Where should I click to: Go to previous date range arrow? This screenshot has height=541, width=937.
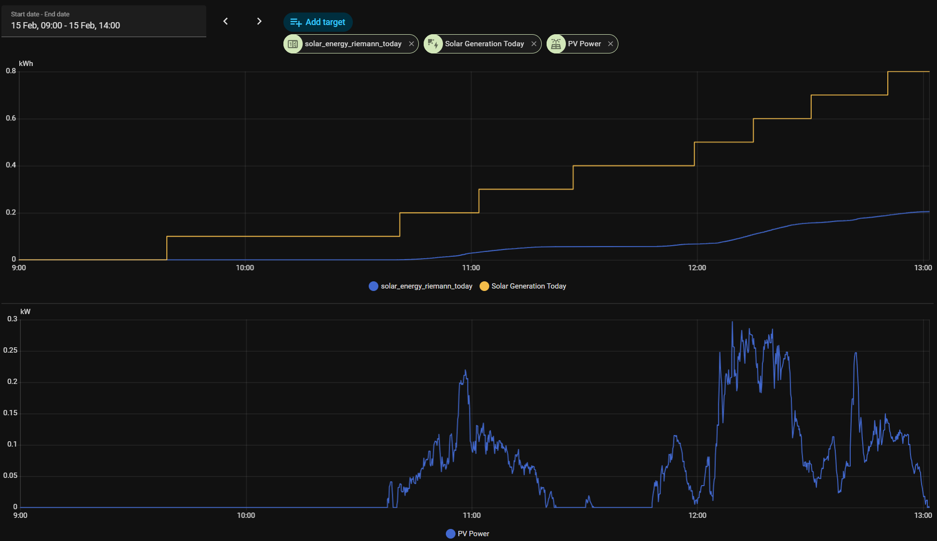(226, 21)
